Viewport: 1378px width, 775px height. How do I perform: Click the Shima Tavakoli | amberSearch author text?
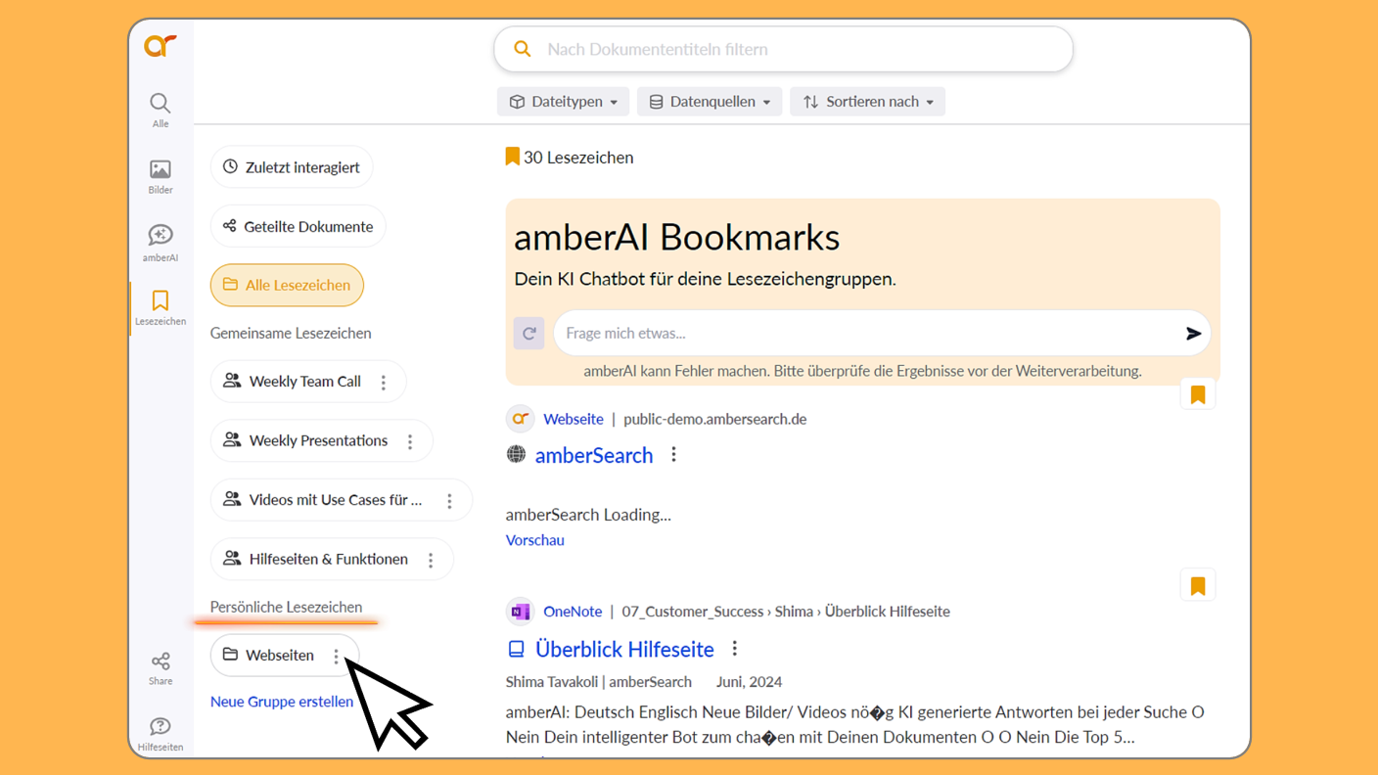(x=599, y=682)
